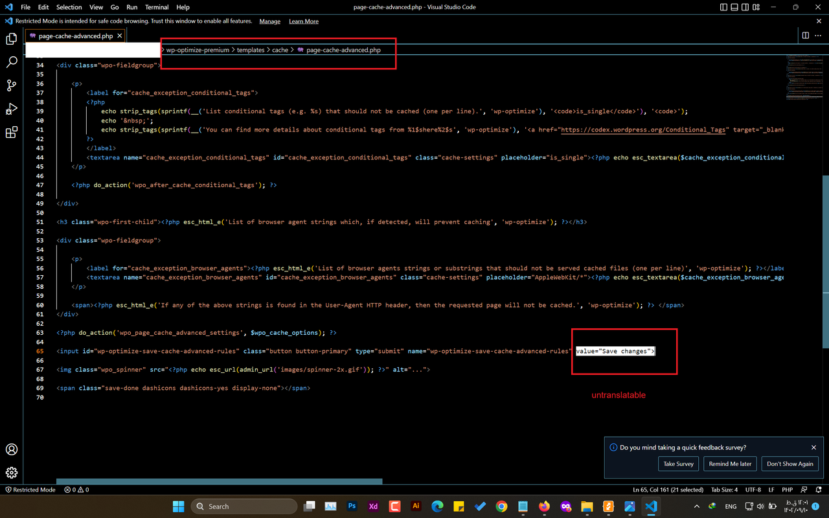
Task: Change UTF-8 encoding in status bar
Action: tap(753, 490)
